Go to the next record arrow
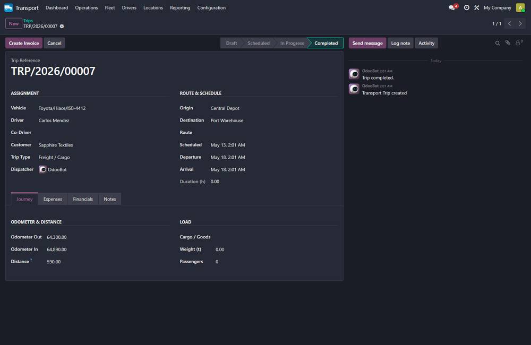This screenshot has height=345, width=531. (520, 24)
